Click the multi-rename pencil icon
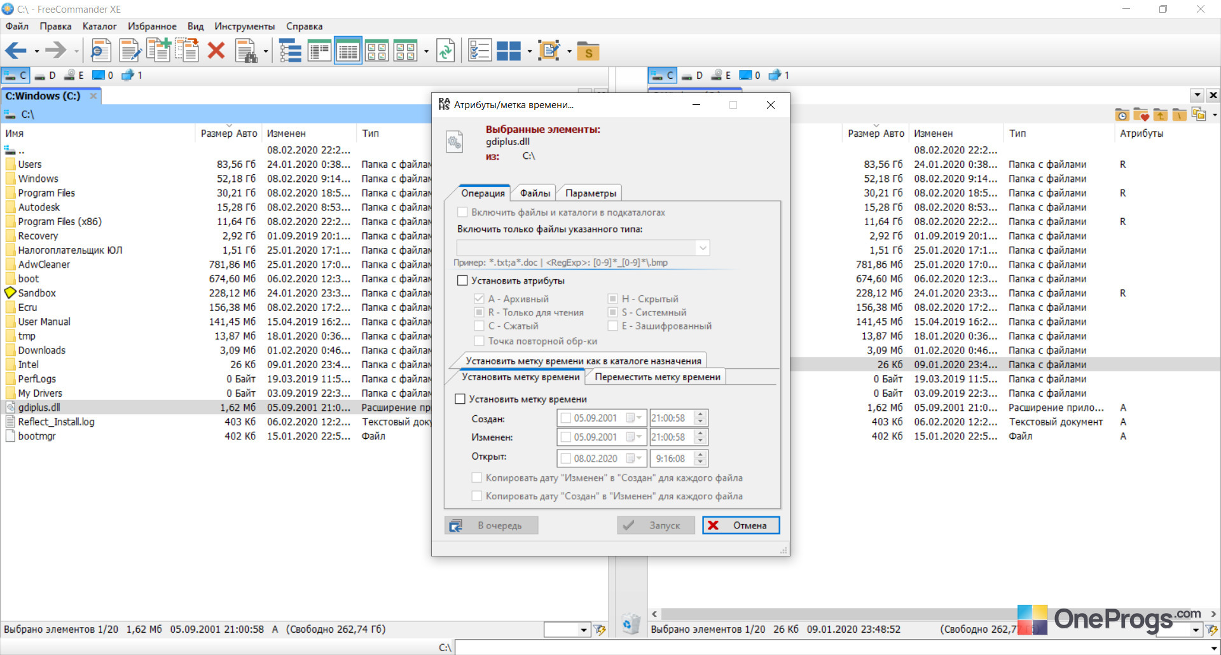The width and height of the screenshot is (1221, 655). (x=549, y=51)
